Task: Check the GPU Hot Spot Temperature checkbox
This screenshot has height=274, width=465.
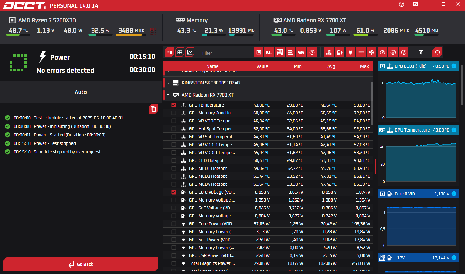Action: tap(174, 129)
